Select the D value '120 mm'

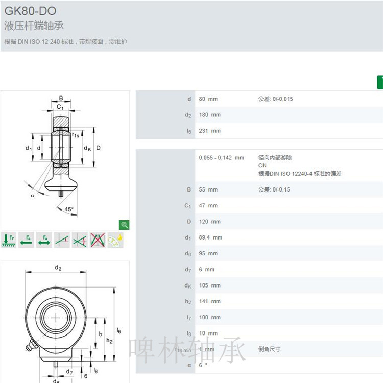click(x=209, y=222)
